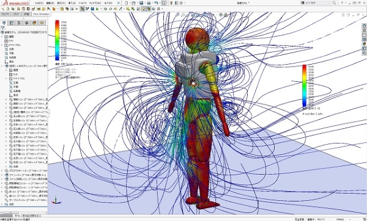Viewport: 367px width, 221px height.
Task: Switch to the Flow Simulation tab
Action: pyautogui.click(x=42, y=14)
